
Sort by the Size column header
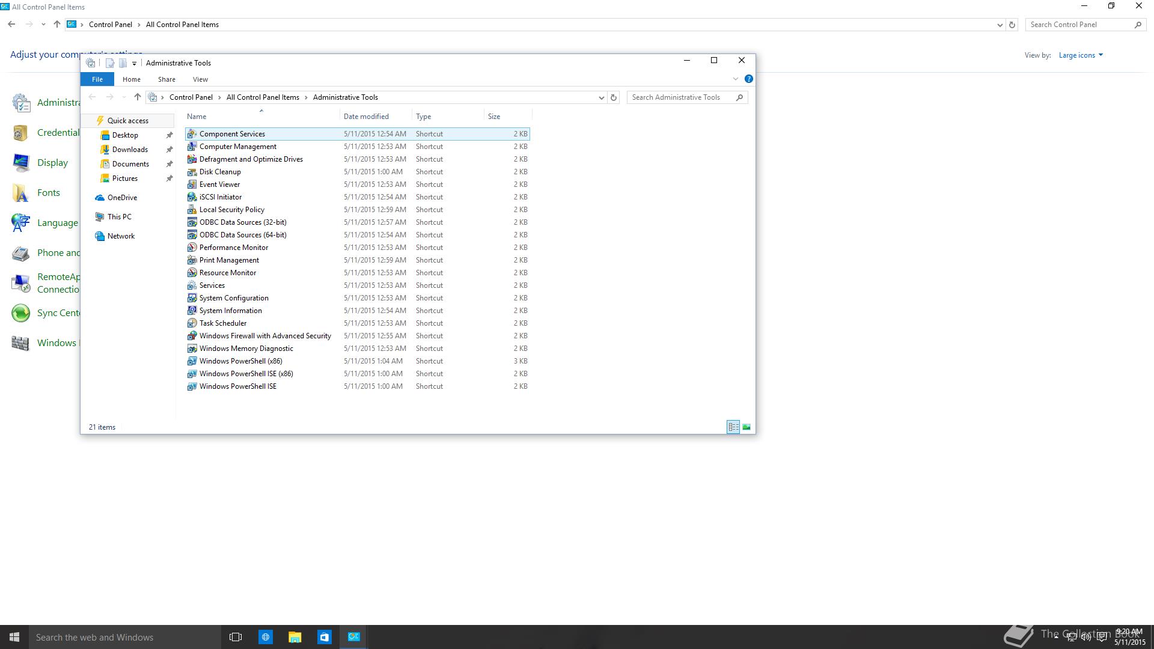click(x=508, y=117)
